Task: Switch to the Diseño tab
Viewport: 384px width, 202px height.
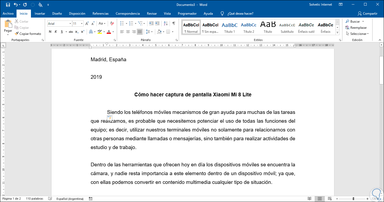Action: click(57, 14)
